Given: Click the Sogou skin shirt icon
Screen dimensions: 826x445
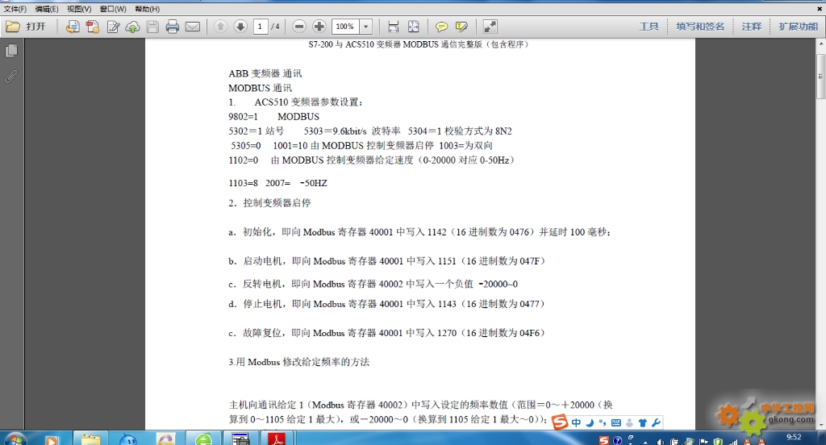Looking at the screenshot, I should pyautogui.click(x=643, y=422).
